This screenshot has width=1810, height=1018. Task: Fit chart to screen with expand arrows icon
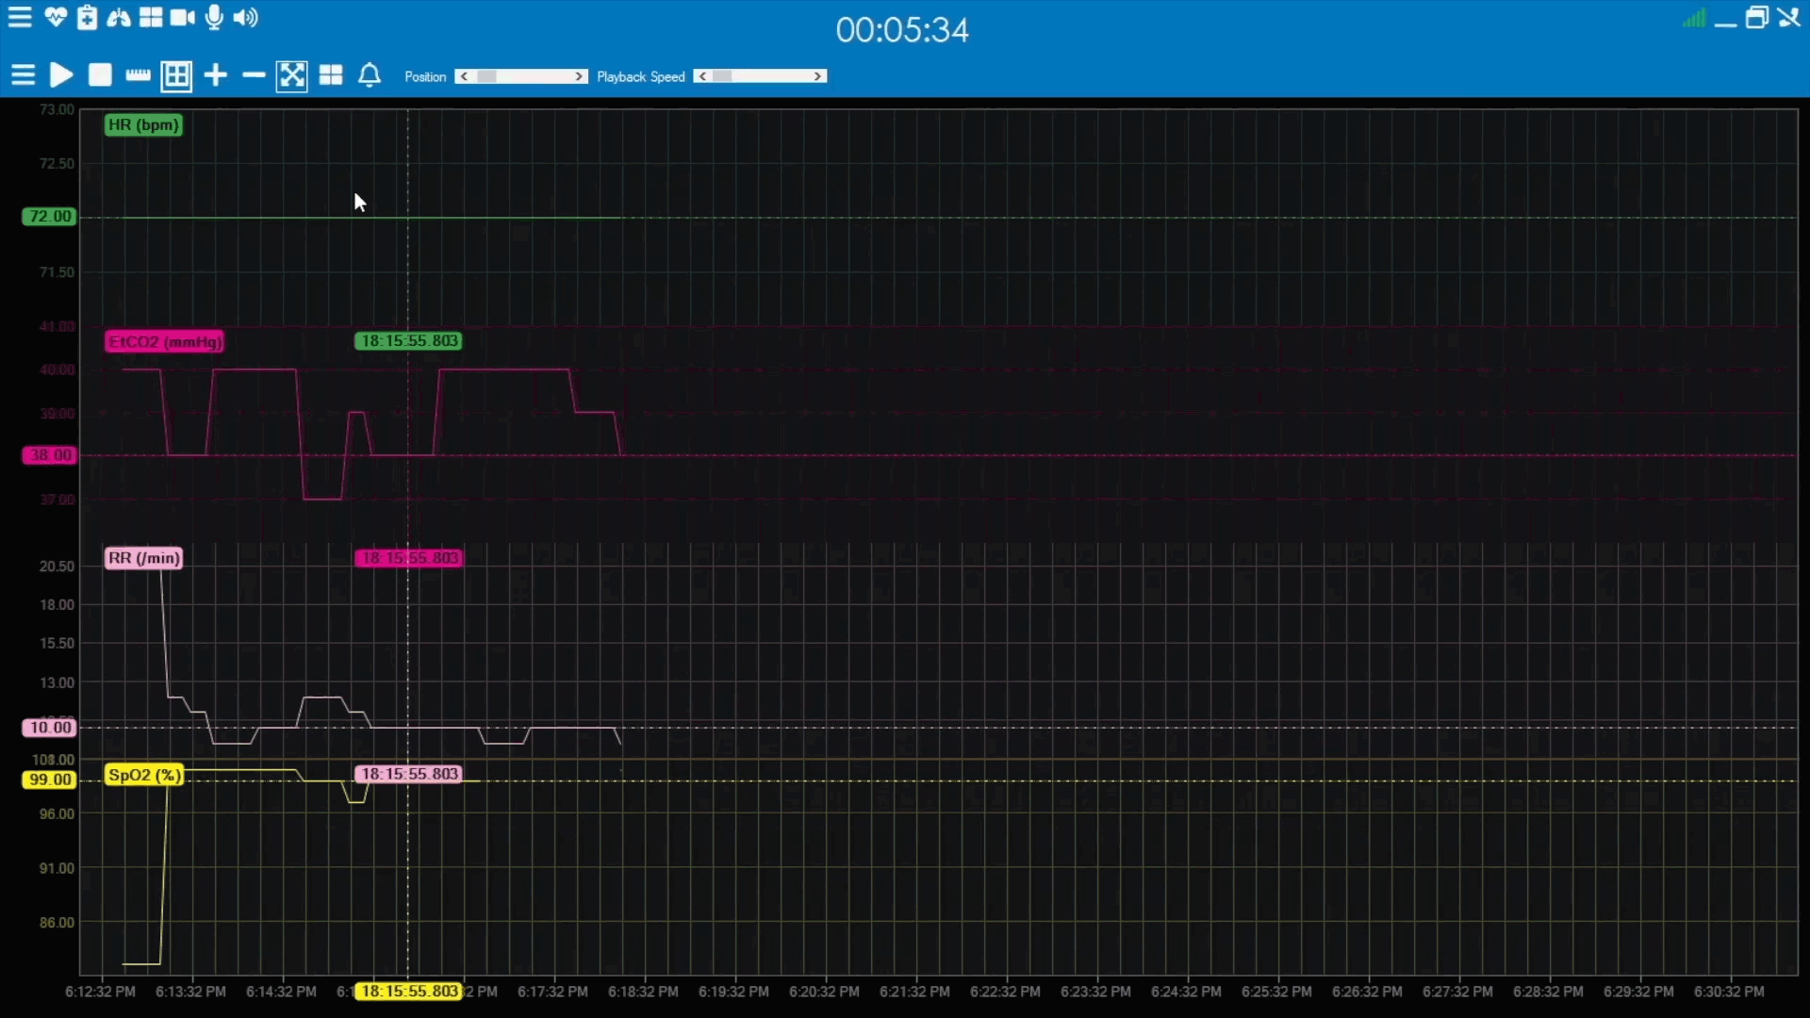pyautogui.click(x=292, y=75)
